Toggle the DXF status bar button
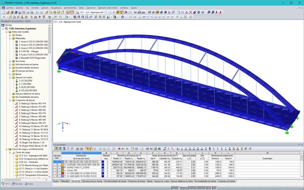 pos(214,188)
